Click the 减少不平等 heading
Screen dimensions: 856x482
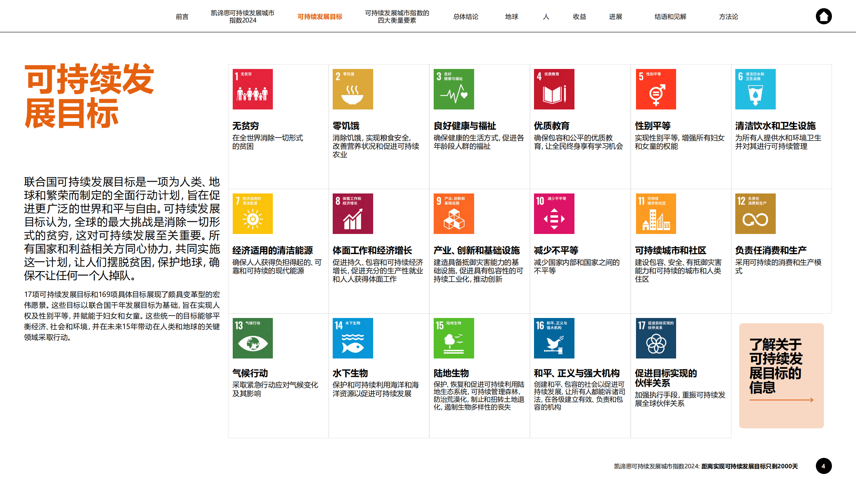[x=556, y=250]
